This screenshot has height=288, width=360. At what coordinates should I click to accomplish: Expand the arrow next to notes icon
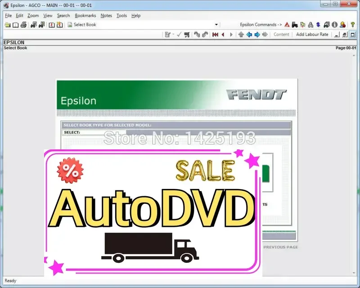click(x=173, y=35)
